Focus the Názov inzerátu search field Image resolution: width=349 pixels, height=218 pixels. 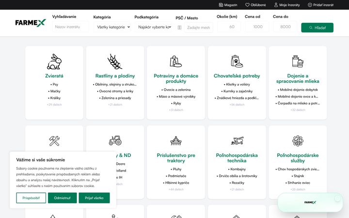coord(71,27)
